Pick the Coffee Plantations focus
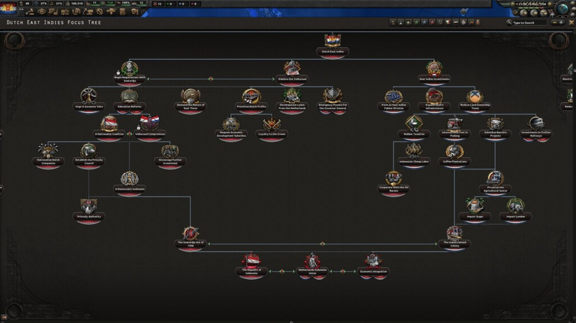Image resolution: width=576 pixels, height=323 pixels. (454, 155)
